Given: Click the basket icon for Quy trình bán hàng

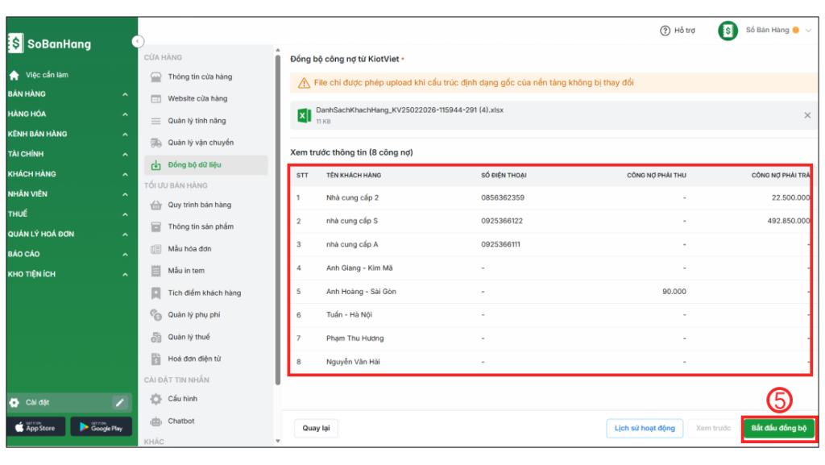Looking at the screenshot, I should [x=156, y=205].
